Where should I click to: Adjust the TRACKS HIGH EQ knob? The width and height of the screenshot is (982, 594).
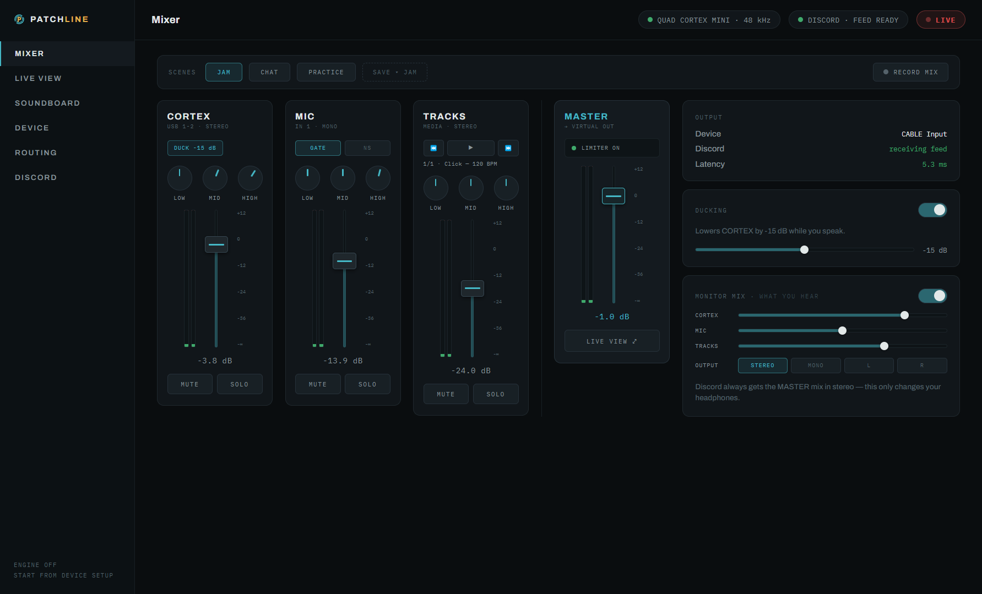point(506,188)
